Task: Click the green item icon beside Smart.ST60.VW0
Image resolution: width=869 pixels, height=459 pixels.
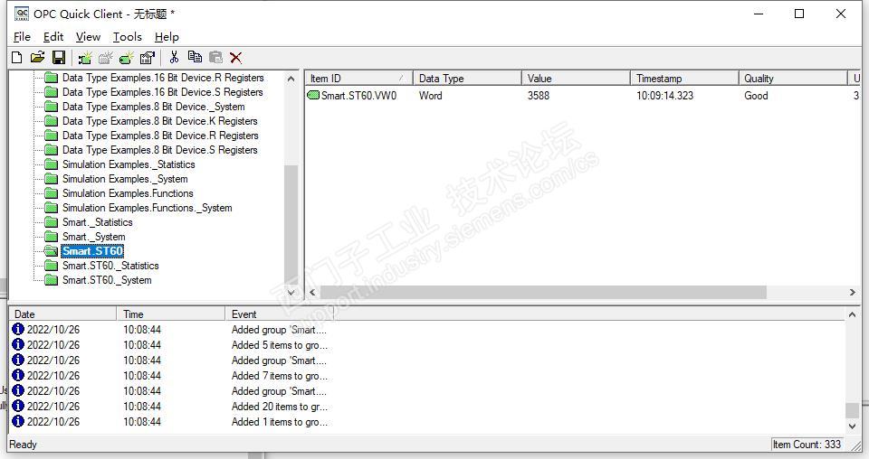Action: (313, 95)
